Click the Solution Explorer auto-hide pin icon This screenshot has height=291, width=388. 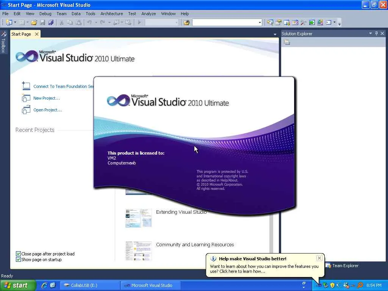pos(376,33)
